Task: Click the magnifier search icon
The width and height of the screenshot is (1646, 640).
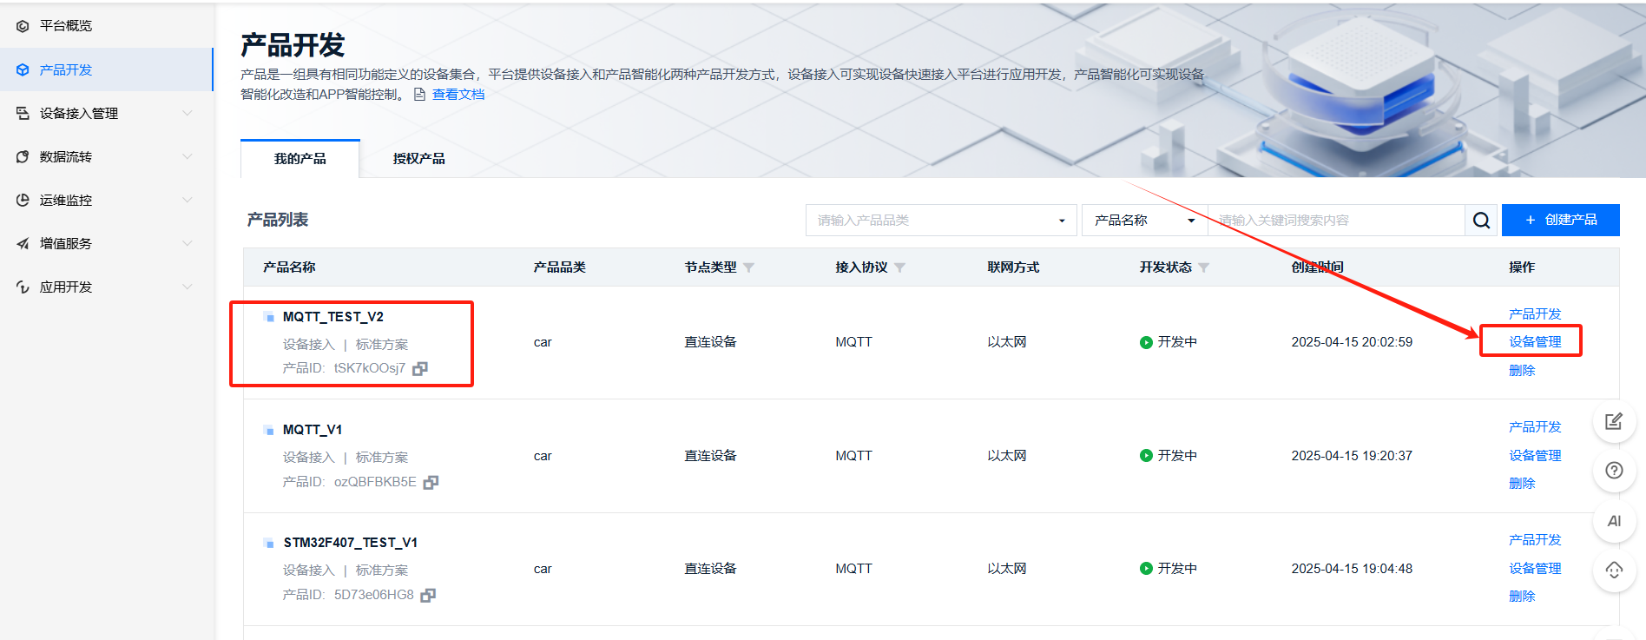Action: tap(1481, 220)
